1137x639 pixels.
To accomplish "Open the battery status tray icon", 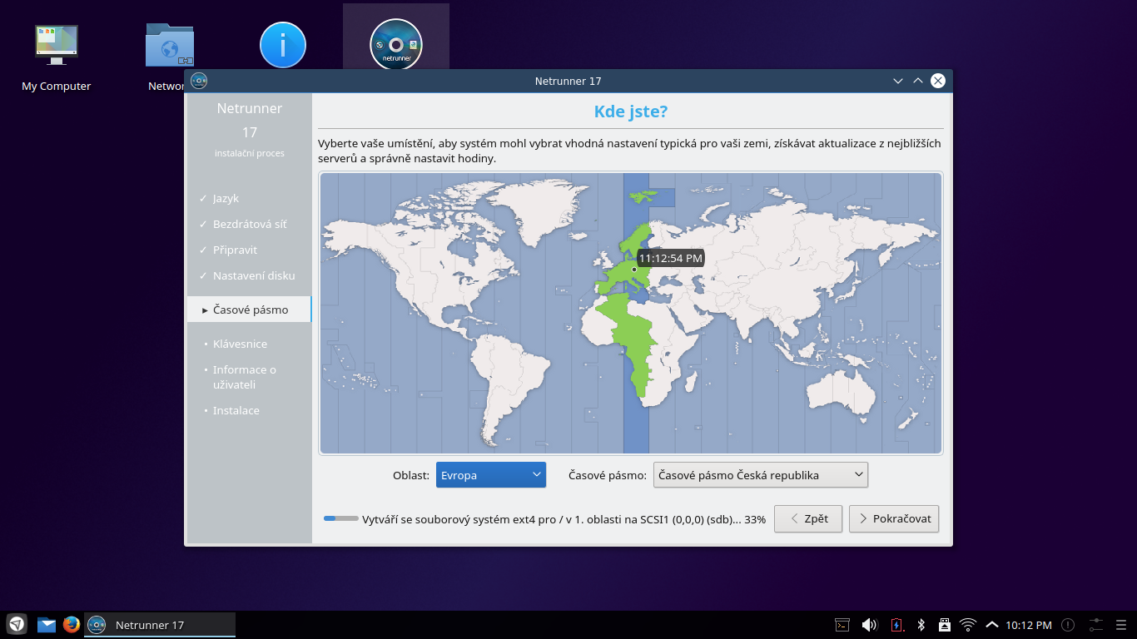I will 896,625.
